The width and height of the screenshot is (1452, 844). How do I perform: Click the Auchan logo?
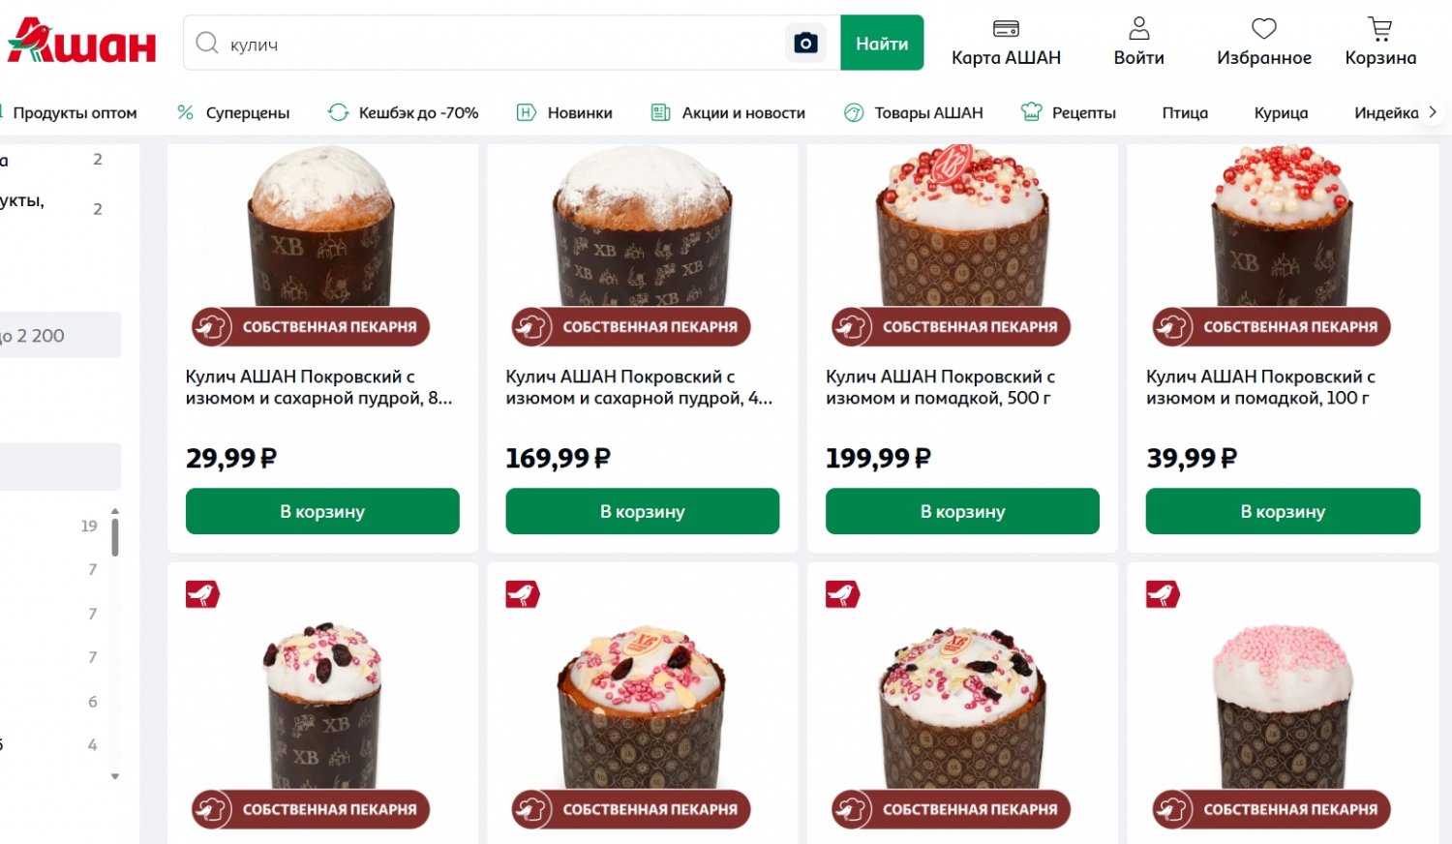pyautogui.click(x=81, y=42)
